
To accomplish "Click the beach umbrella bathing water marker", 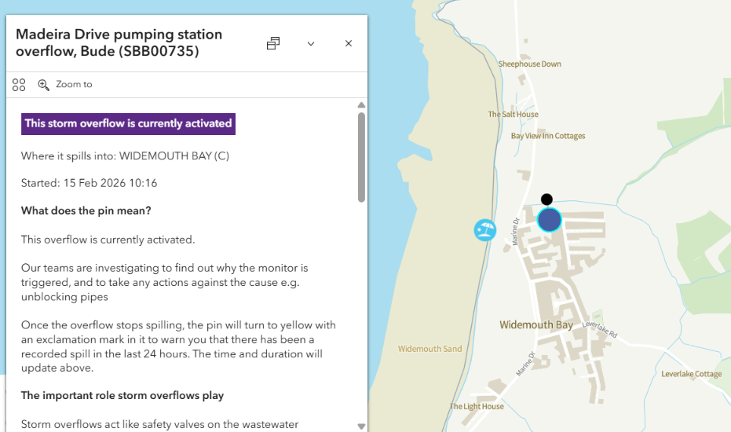I will click(x=485, y=230).
